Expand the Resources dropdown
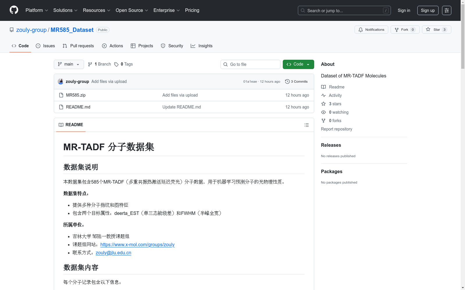This screenshot has width=465, height=290. pyautogui.click(x=96, y=10)
